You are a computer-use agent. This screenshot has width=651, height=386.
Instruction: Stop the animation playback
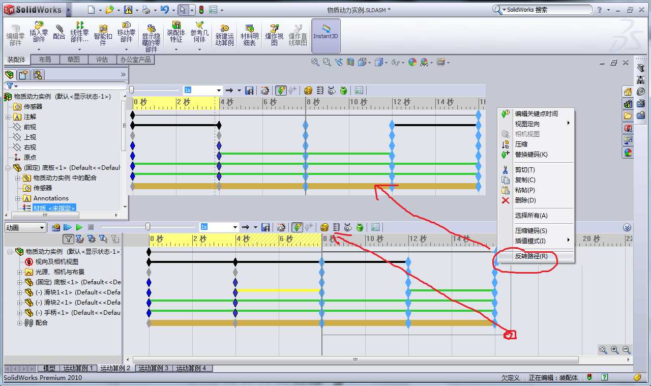pos(91,227)
